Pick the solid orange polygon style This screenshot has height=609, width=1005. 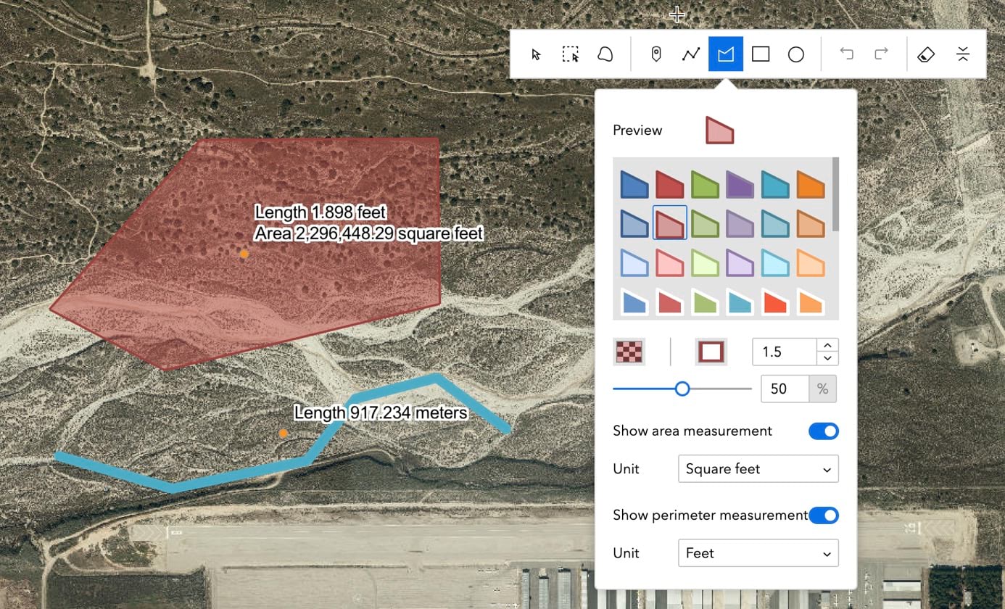(x=811, y=185)
